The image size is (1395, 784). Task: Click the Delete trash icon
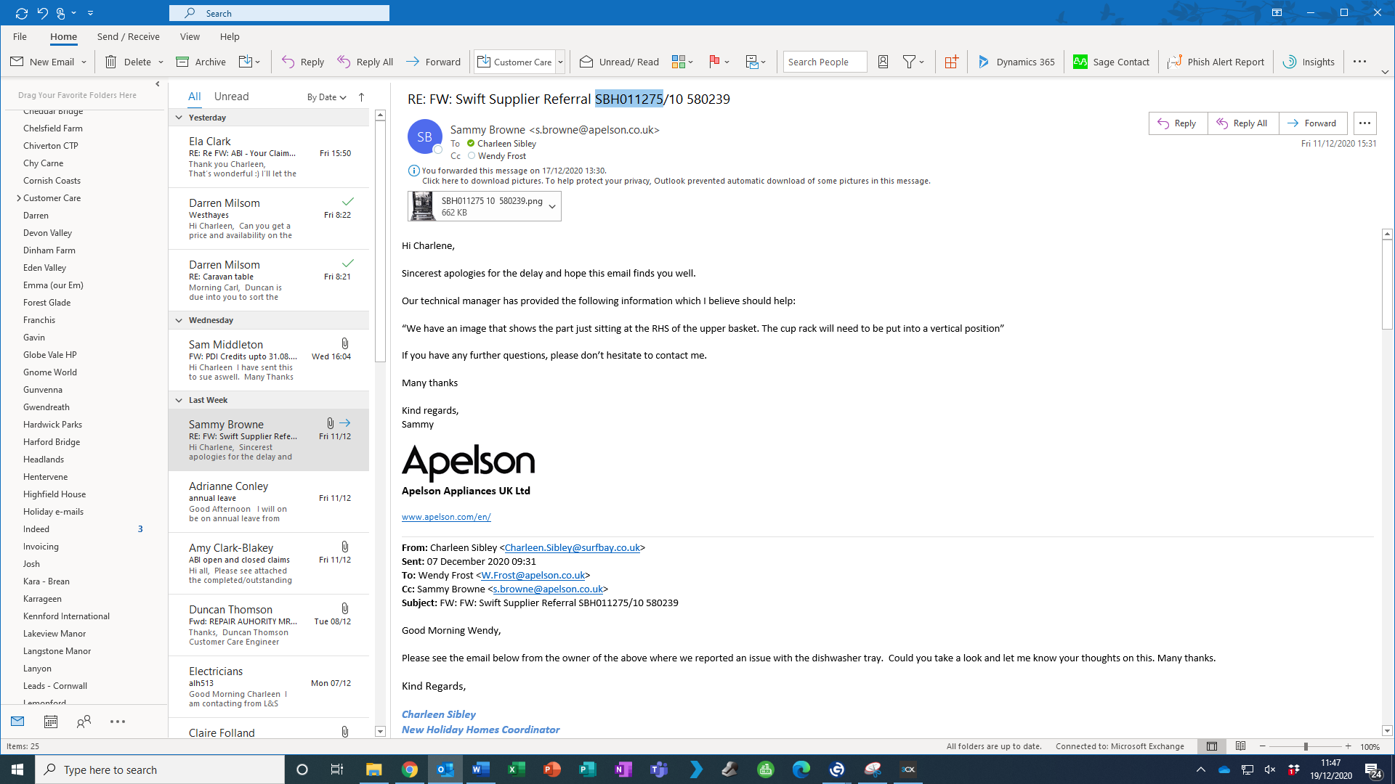[x=111, y=62]
